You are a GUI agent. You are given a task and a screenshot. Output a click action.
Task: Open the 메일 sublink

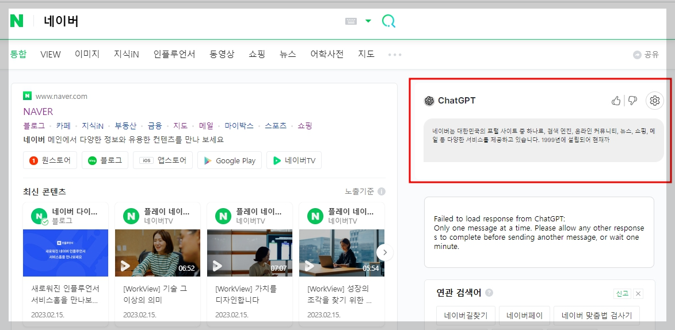pyautogui.click(x=206, y=126)
